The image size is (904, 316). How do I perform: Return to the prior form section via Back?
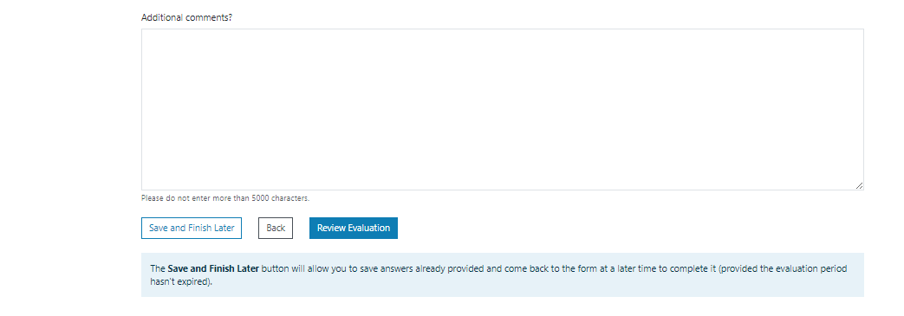click(x=276, y=228)
